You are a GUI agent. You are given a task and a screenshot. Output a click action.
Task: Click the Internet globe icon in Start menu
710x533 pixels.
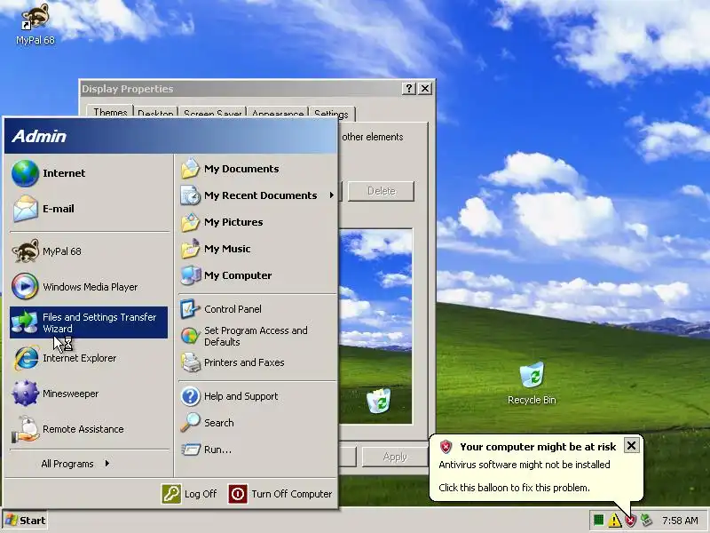point(25,173)
